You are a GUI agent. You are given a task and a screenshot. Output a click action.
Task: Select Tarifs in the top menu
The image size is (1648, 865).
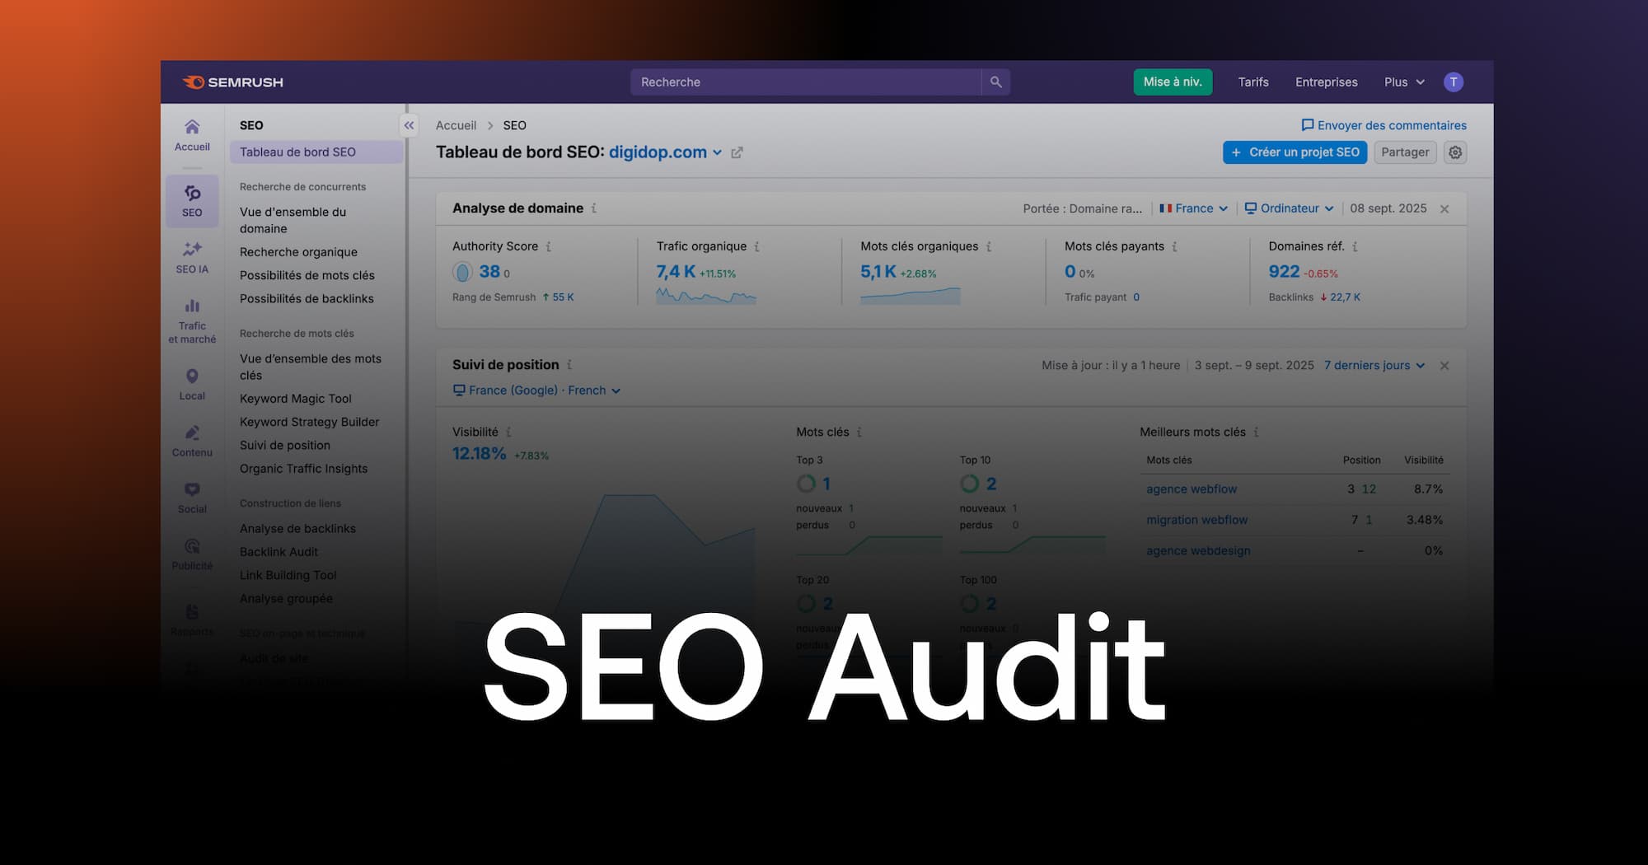[1252, 82]
